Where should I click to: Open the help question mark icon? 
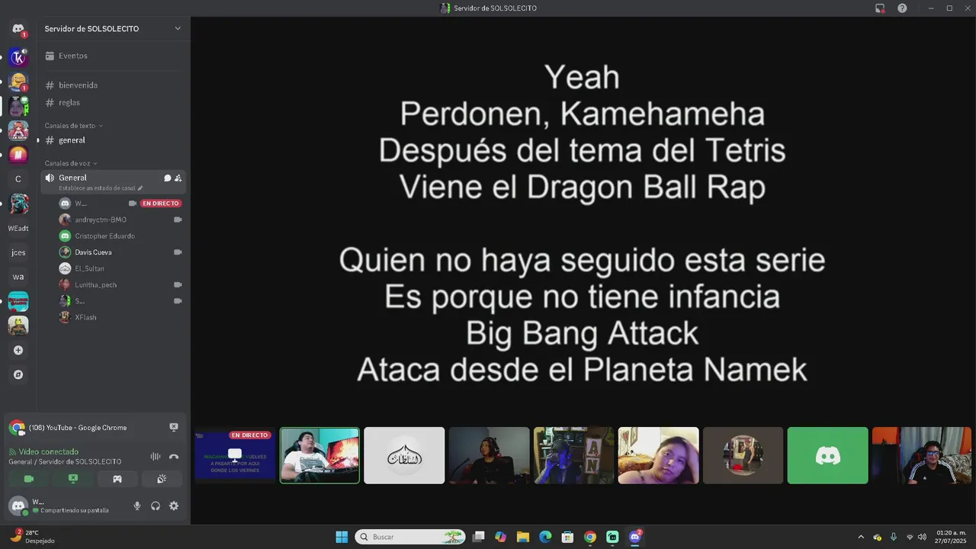tap(902, 8)
